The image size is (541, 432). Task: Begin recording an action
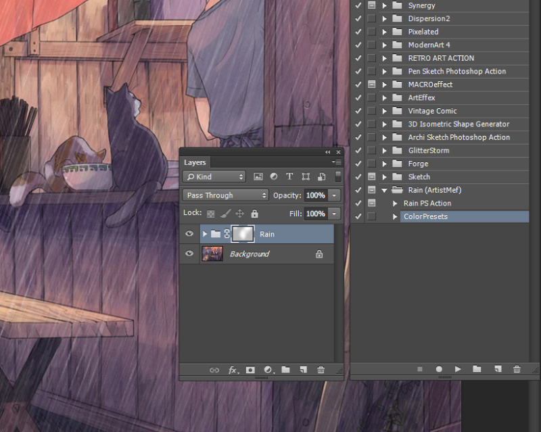point(439,369)
